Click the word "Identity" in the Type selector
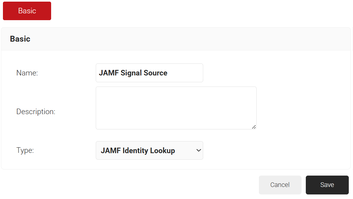The image size is (353, 199). (x=135, y=151)
